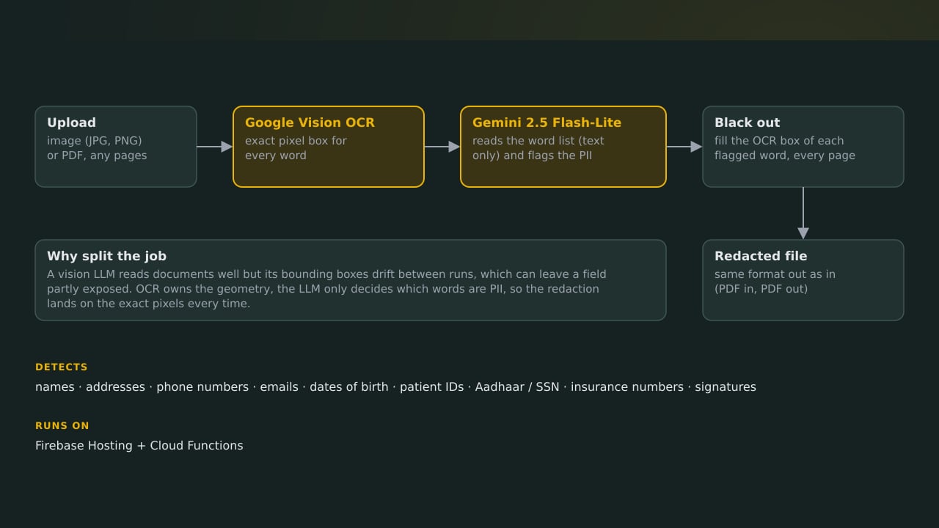
Task: Click the "Why split the job" heading
Action: click(106, 257)
